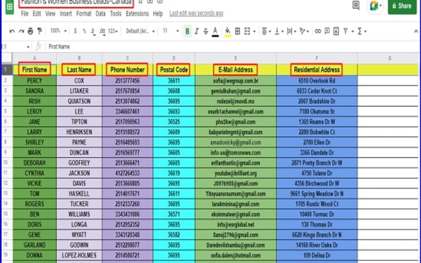
Task: Click the green Share button
Action: (x=402, y=6)
